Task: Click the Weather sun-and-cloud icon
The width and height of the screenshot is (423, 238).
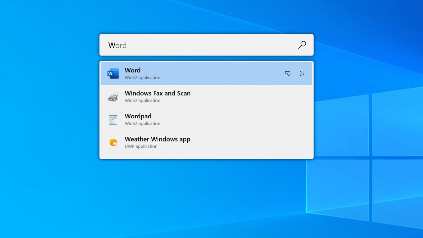Action: click(x=113, y=142)
